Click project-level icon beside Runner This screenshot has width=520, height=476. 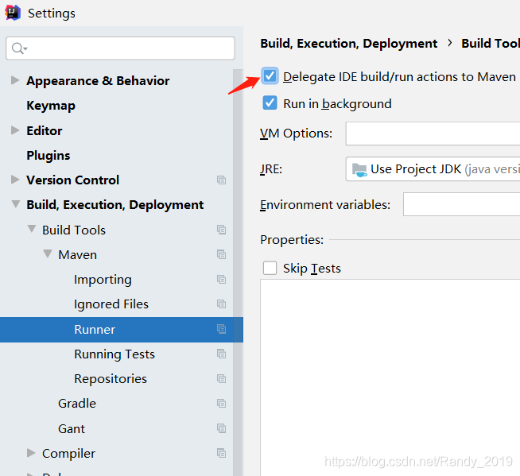click(221, 329)
